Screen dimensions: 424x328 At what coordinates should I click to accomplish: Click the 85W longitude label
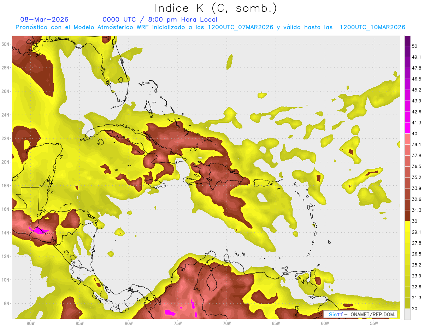click(79, 323)
